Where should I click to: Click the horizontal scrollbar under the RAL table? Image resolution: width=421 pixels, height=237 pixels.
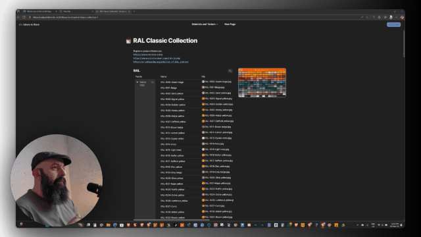coord(172,220)
